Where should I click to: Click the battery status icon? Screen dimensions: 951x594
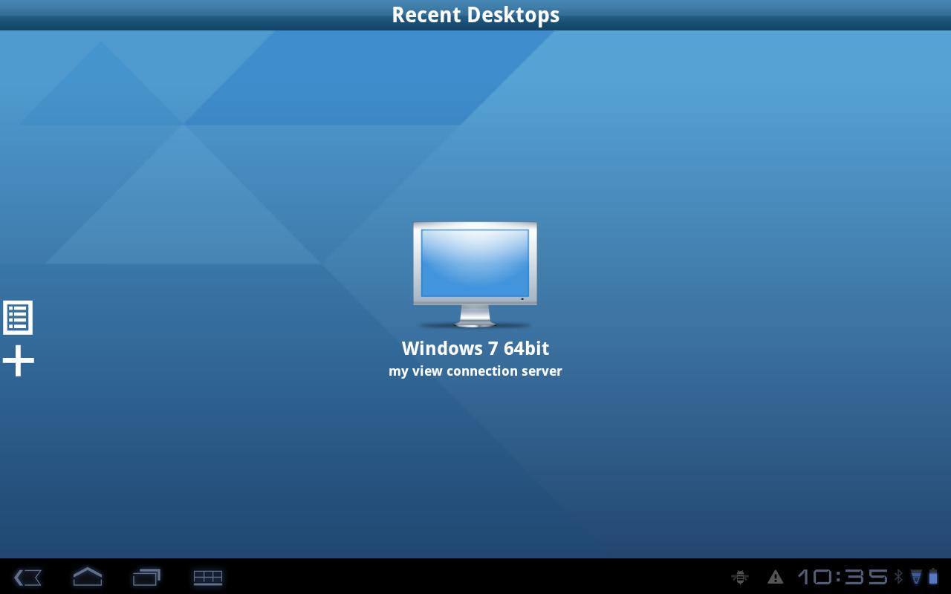point(933,577)
